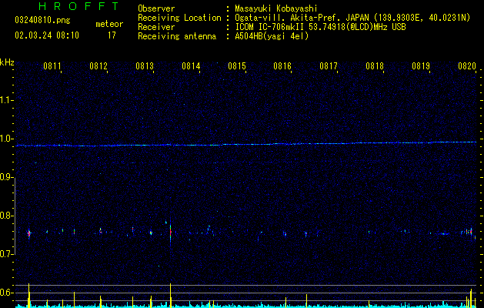Click the tallest yellow power spike near 0813:30
Viewport: 484px width, 308px height.
[170, 295]
